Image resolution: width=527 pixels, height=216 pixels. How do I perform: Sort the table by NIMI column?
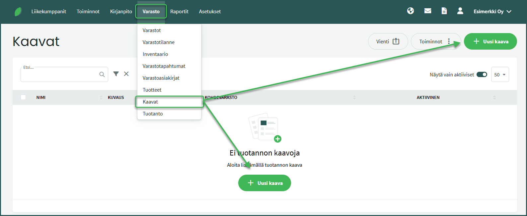point(41,98)
